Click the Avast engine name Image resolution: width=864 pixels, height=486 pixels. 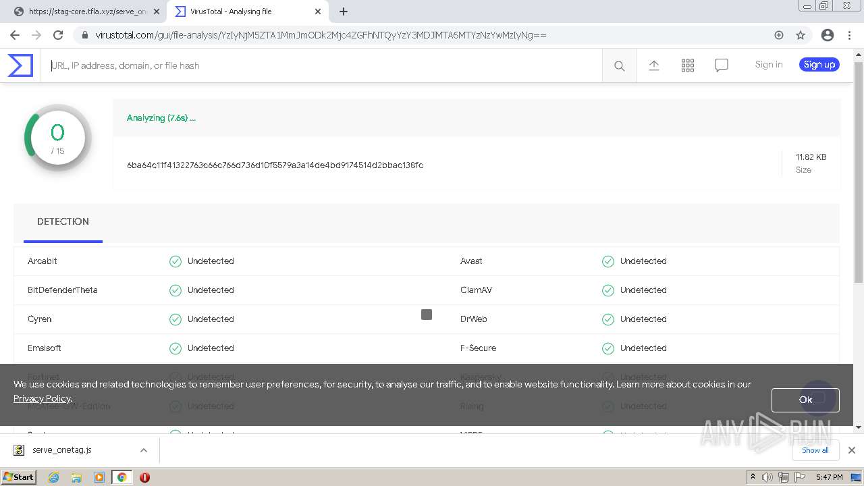pyautogui.click(x=471, y=261)
